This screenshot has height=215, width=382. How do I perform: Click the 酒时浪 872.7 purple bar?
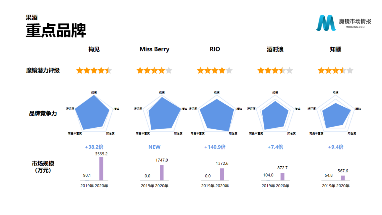(x=283, y=176)
